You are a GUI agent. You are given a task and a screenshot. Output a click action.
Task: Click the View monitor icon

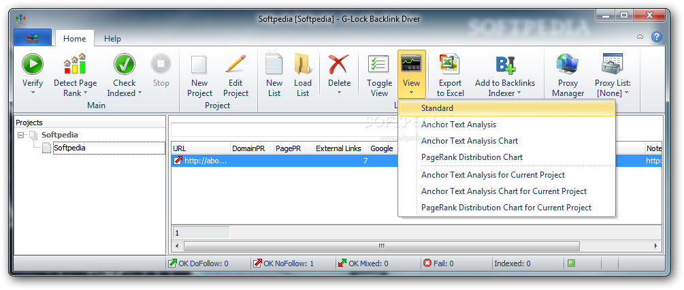(411, 65)
